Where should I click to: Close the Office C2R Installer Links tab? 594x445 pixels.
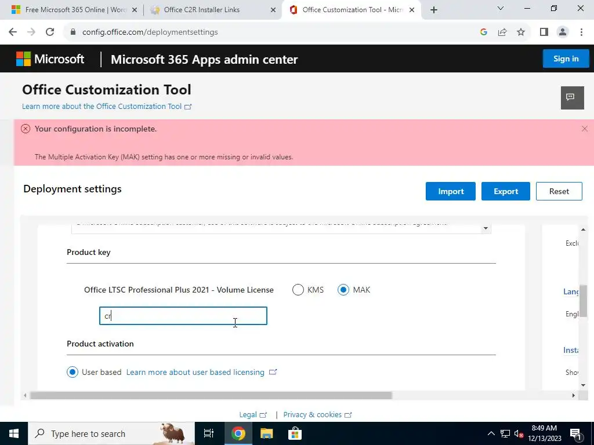(x=273, y=10)
